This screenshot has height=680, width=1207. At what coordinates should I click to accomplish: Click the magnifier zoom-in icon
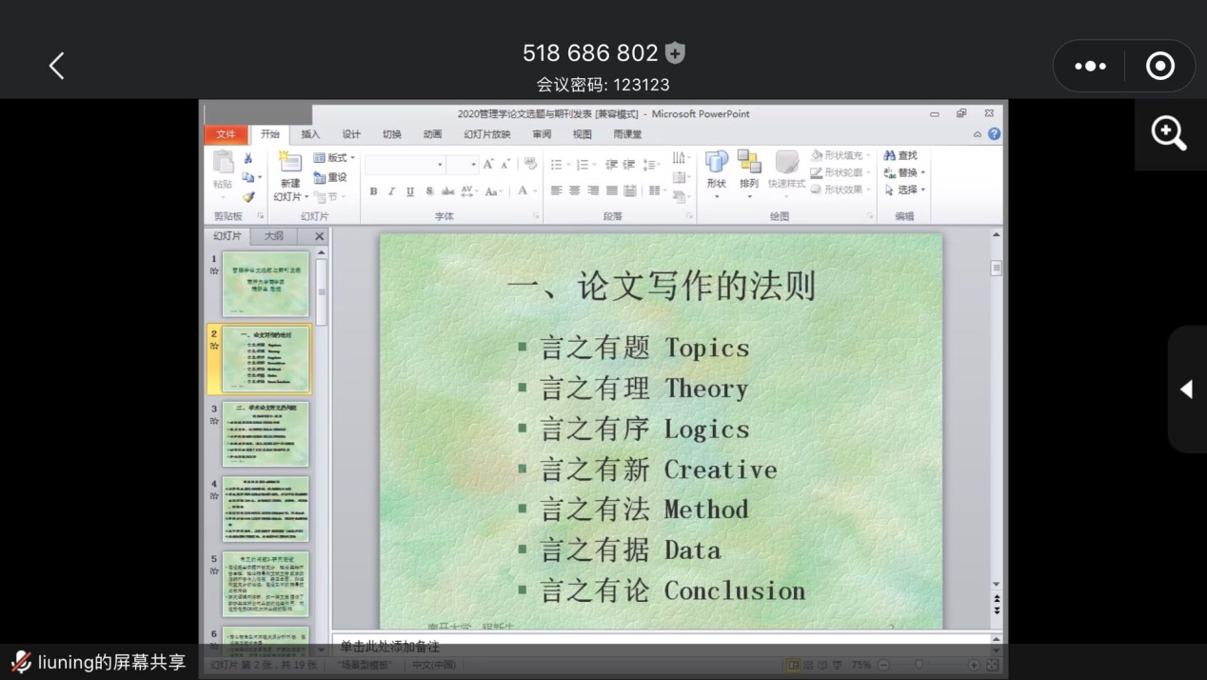1169,133
